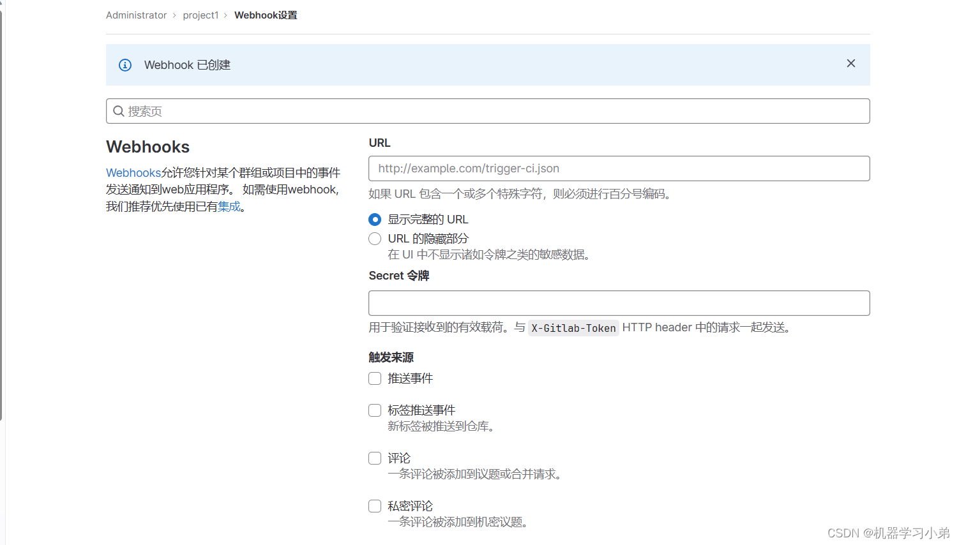Image resolution: width=959 pixels, height=545 pixels.
Task: Click the 新标签被推送到仓库 description text
Action: tap(441, 426)
